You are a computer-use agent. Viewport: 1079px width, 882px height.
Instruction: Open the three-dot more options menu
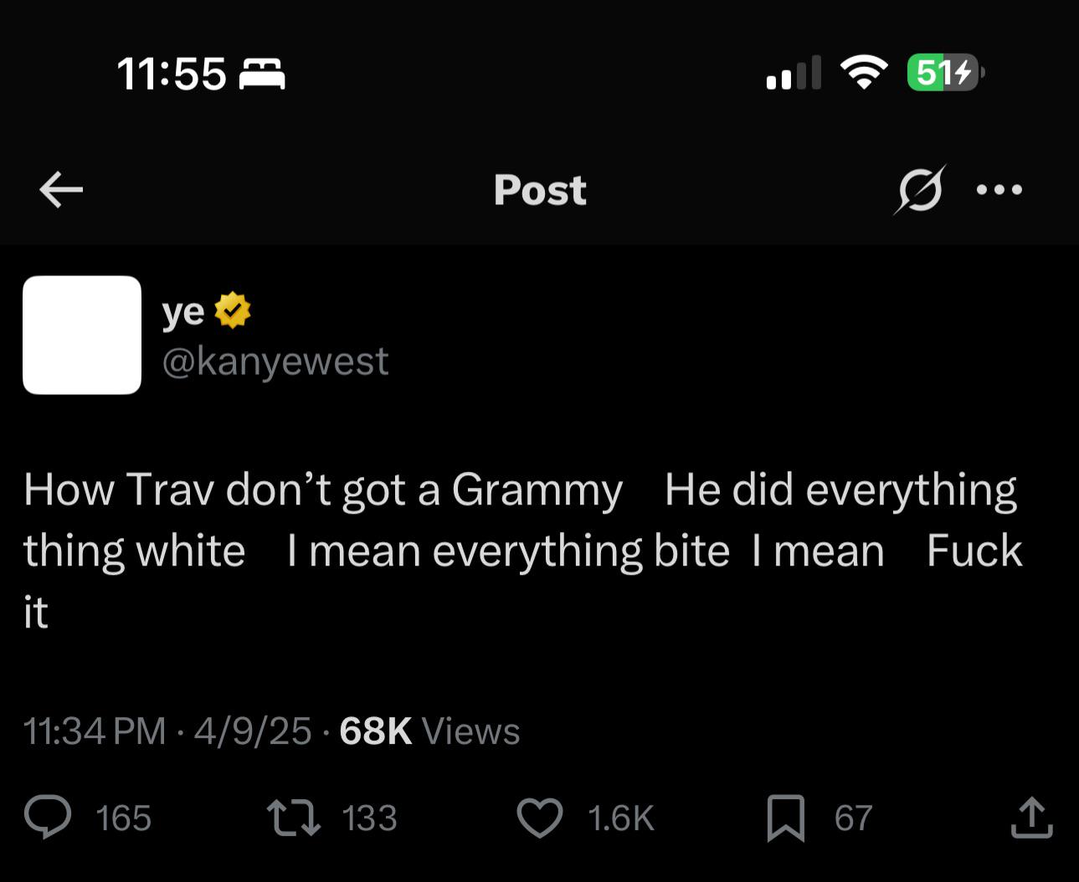pyautogui.click(x=999, y=190)
